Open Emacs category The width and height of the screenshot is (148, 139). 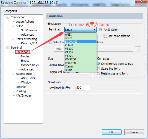click(25, 61)
